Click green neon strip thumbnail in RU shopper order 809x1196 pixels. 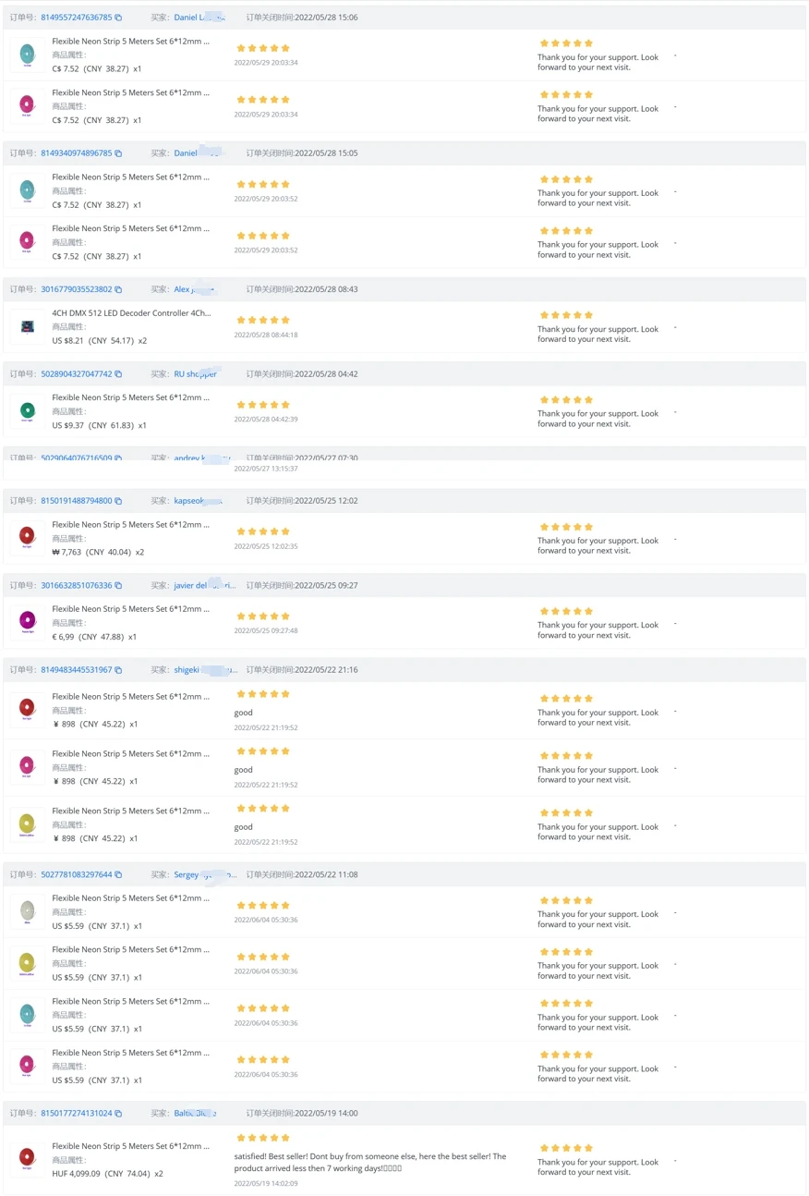point(27,410)
